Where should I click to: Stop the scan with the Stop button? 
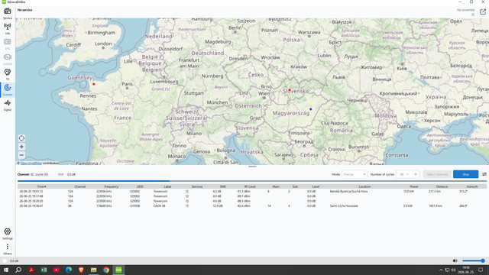(x=465, y=174)
